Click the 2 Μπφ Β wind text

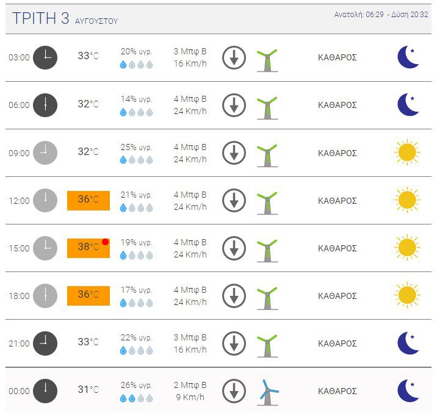(190, 385)
